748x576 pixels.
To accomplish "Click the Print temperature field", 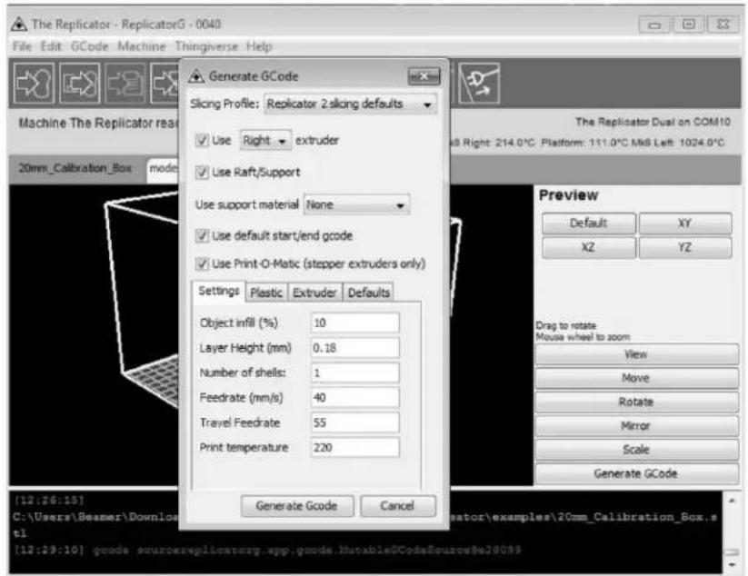I will pos(354,448).
